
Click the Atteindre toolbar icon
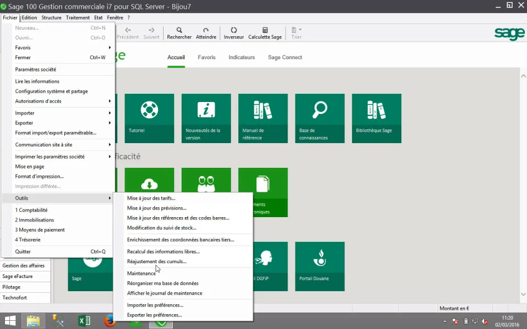(206, 30)
